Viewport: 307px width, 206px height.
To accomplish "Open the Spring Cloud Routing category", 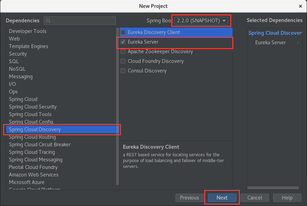I will click(x=32, y=137).
